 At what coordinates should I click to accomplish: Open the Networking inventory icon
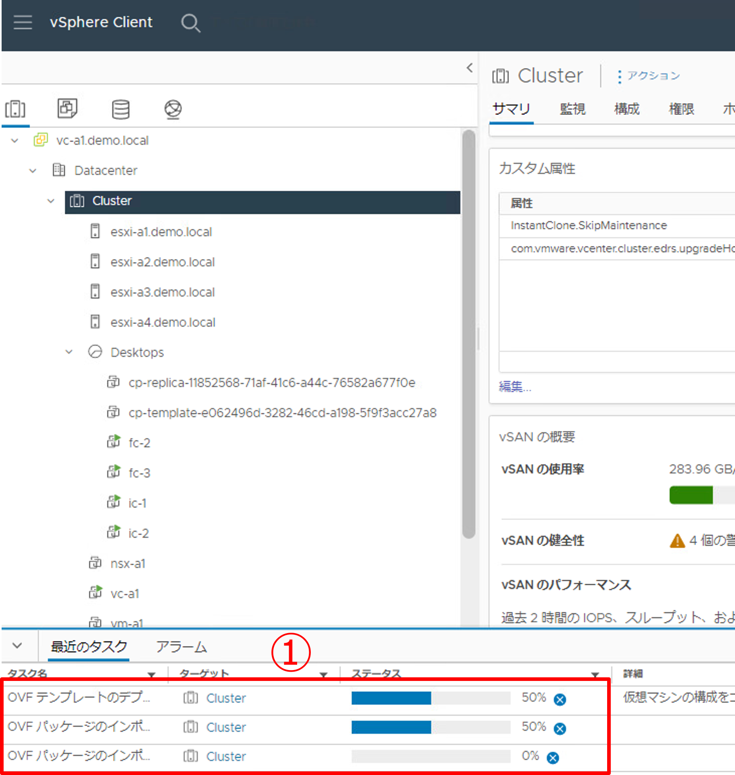click(x=173, y=109)
